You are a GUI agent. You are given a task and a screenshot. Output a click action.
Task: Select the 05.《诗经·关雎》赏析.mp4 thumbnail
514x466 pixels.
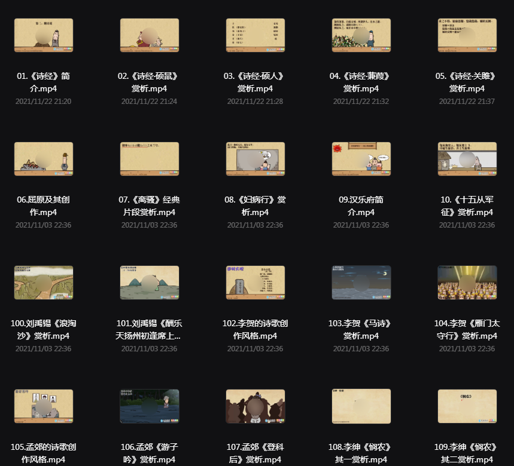pos(467,35)
